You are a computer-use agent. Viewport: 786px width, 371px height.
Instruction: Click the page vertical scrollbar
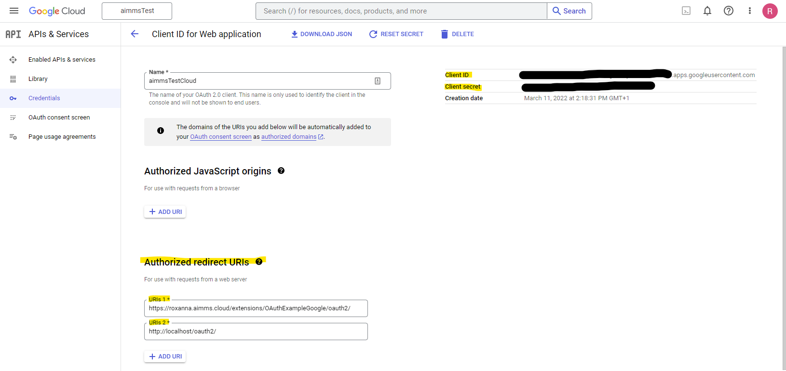click(x=784, y=208)
